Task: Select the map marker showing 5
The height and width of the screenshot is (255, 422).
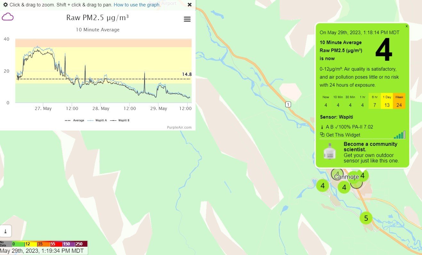Action: coord(366,218)
